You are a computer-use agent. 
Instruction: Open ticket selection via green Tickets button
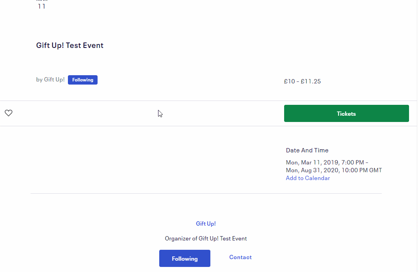(346, 113)
